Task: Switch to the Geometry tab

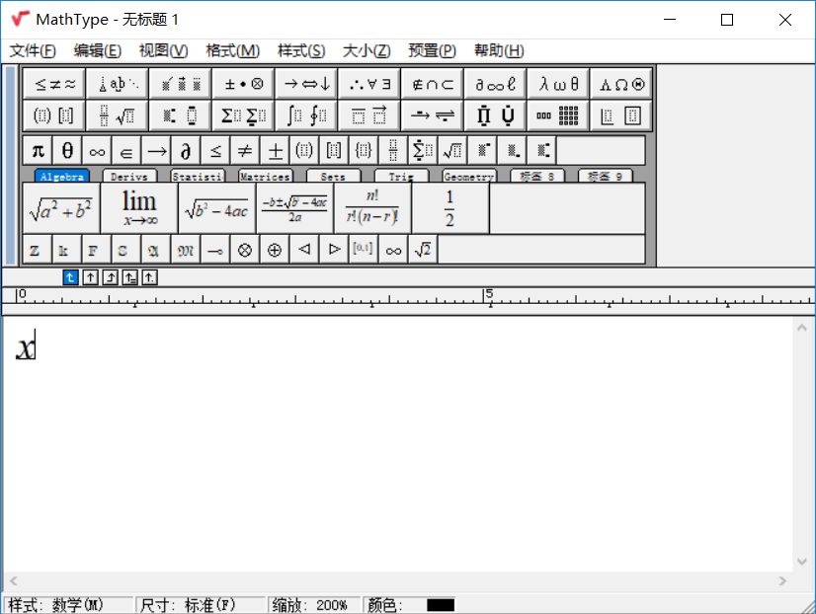Action: (468, 176)
